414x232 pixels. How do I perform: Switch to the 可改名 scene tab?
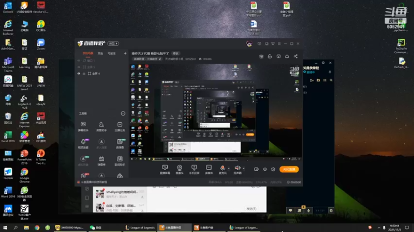point(112,54)
